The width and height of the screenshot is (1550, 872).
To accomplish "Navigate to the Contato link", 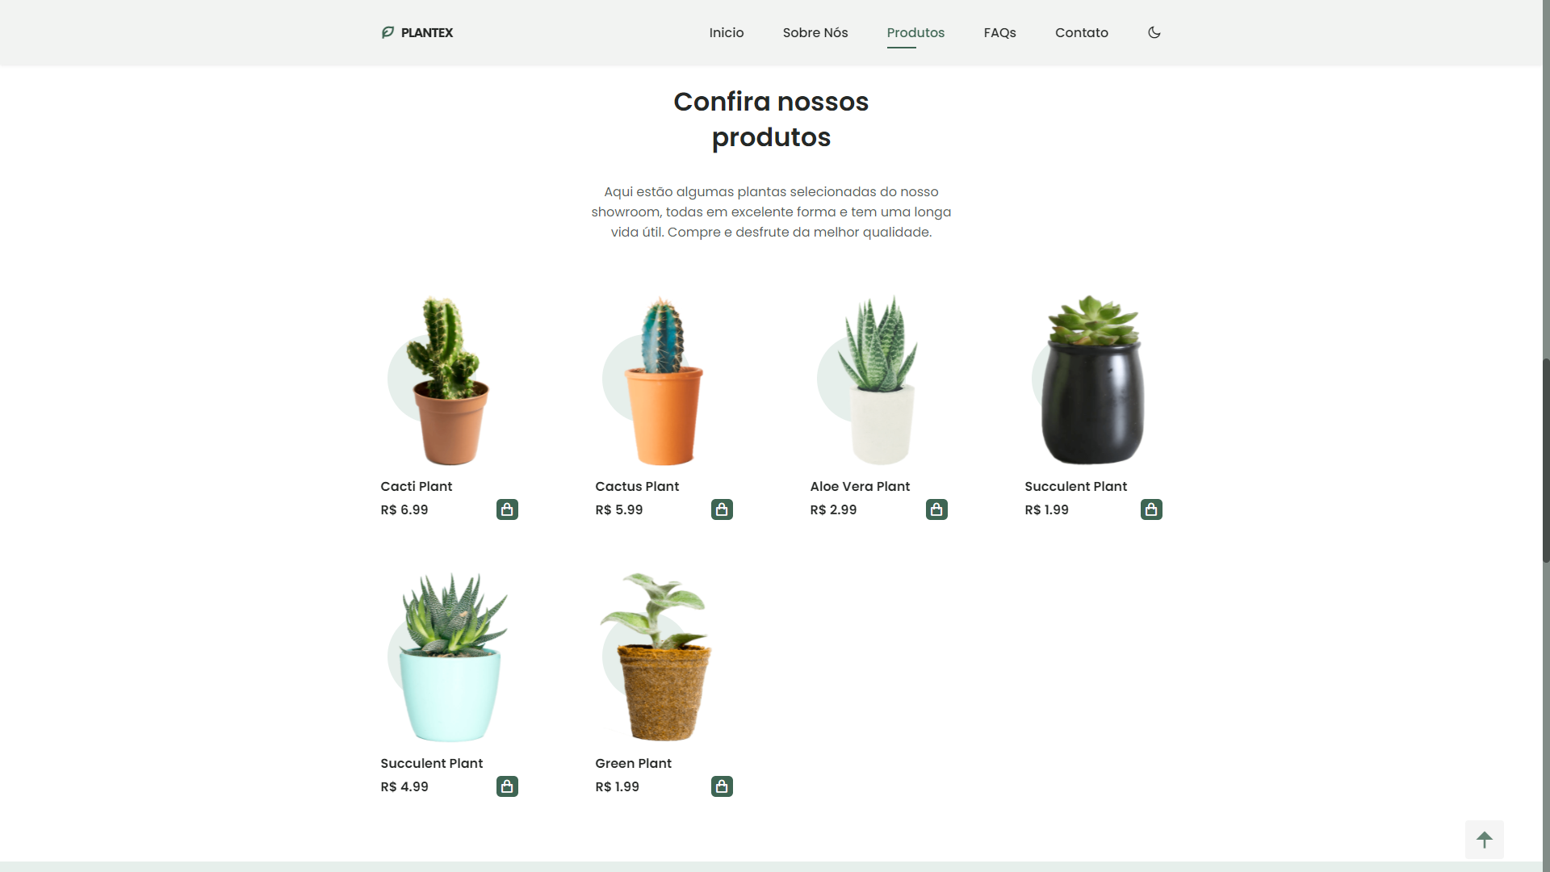I will coord(1081,32).
